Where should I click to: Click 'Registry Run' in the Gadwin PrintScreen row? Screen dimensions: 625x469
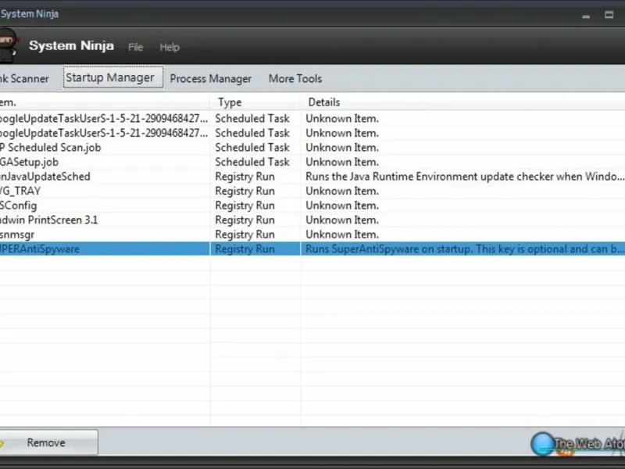click(x=245, y=220)
